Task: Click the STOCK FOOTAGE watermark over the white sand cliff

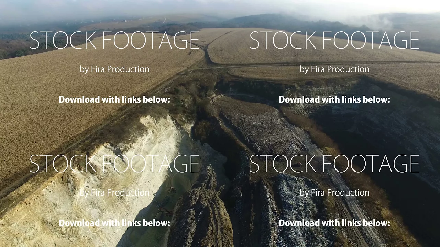Action: coord(114,164)
